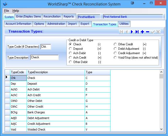Screen dimensions: 168x136
Task: Select the Debit Adjustment radio button
Action: click(115, 49)
